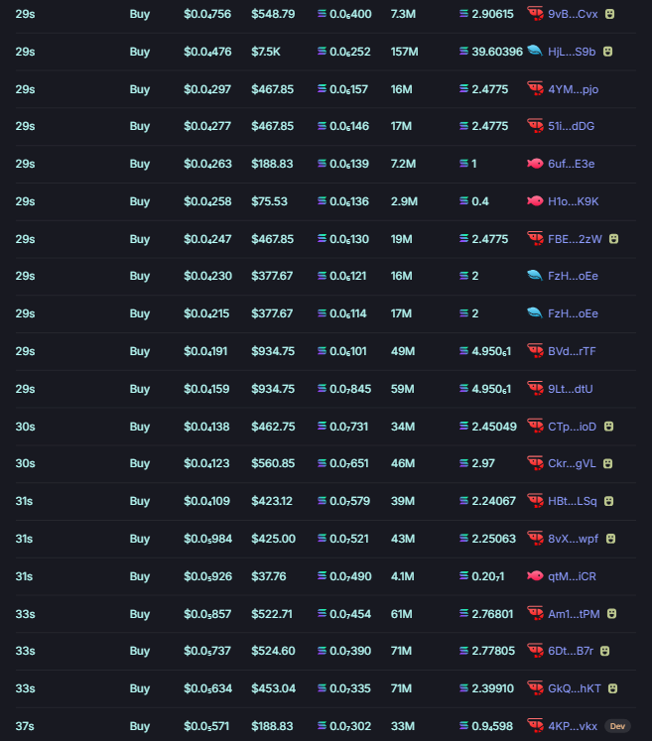
Task: Click the shrimp icon beside BVd...rTF
Action: pyautogui.click(x=535, y=350)
